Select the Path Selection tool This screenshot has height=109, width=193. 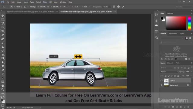3,78
